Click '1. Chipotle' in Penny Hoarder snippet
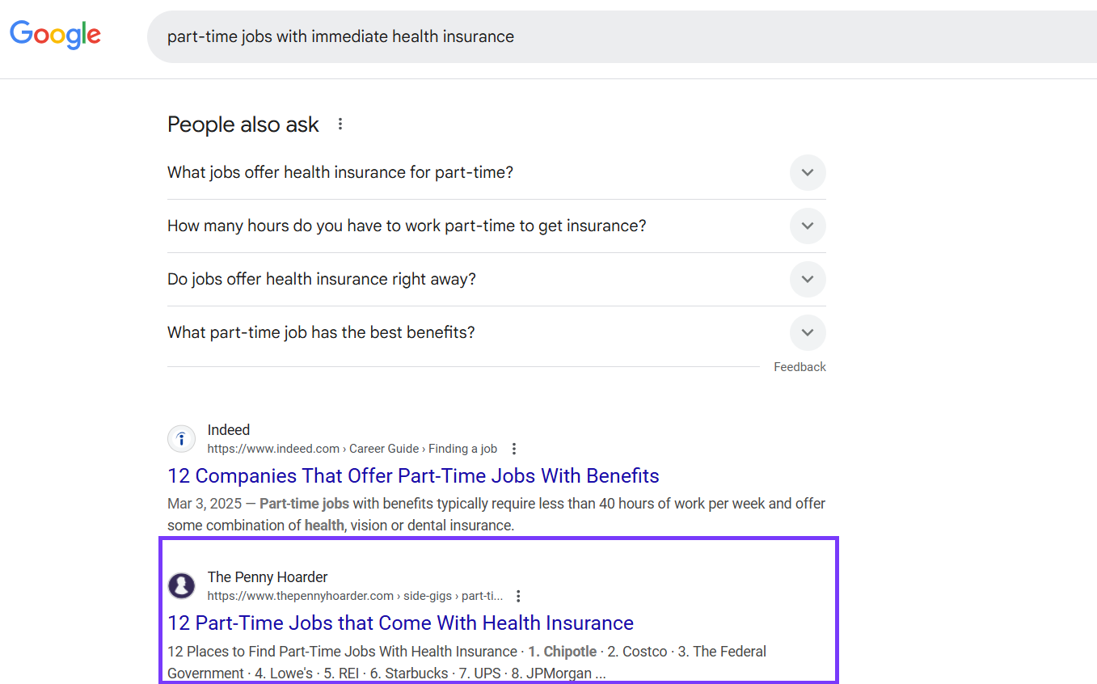The height and width of the screenshot is (684, 1097). (562, 652)
